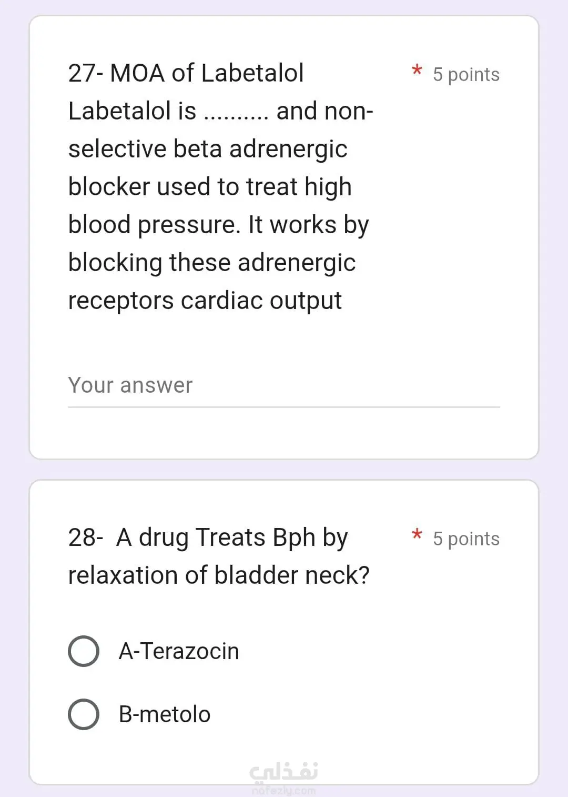This screenshot has height=797, width=568.
Task: Click the A-Terazocin option label
Action: (179, 651)
